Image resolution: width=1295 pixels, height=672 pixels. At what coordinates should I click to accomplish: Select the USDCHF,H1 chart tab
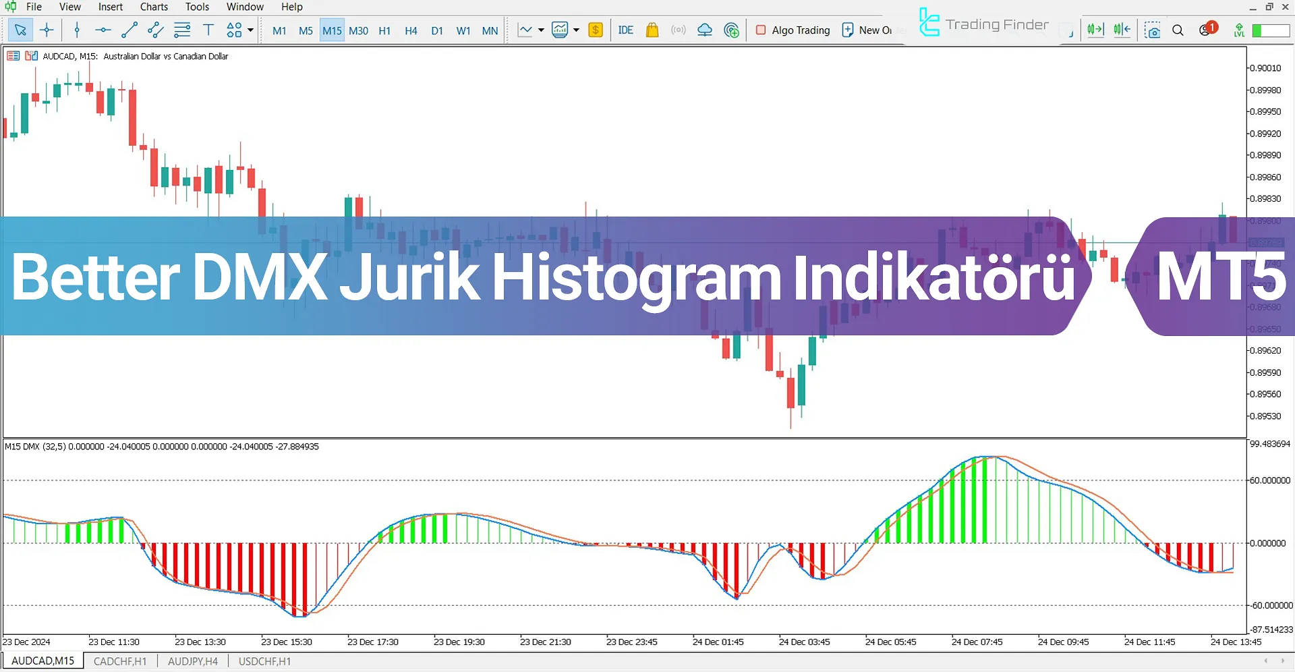[264, 661]
